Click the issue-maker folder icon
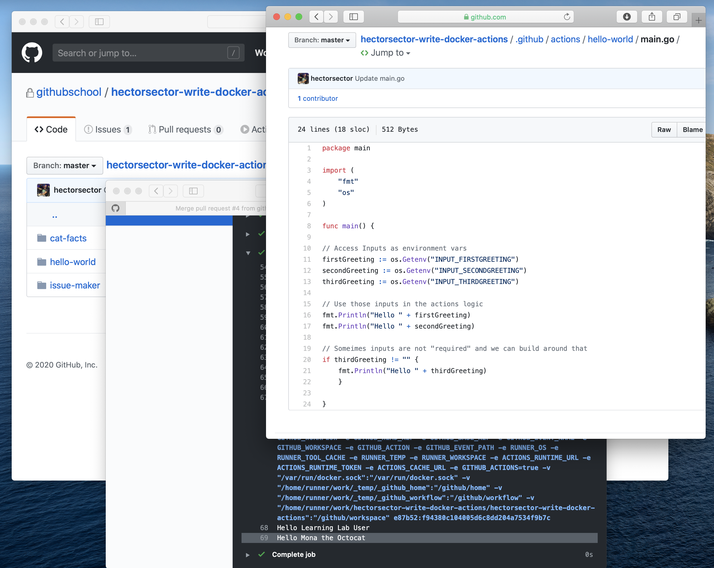The image size is (714, 568). pos(42,285)
